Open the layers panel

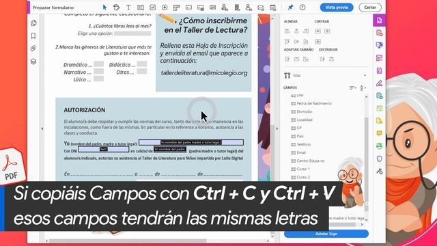click(x=33, y=61)
